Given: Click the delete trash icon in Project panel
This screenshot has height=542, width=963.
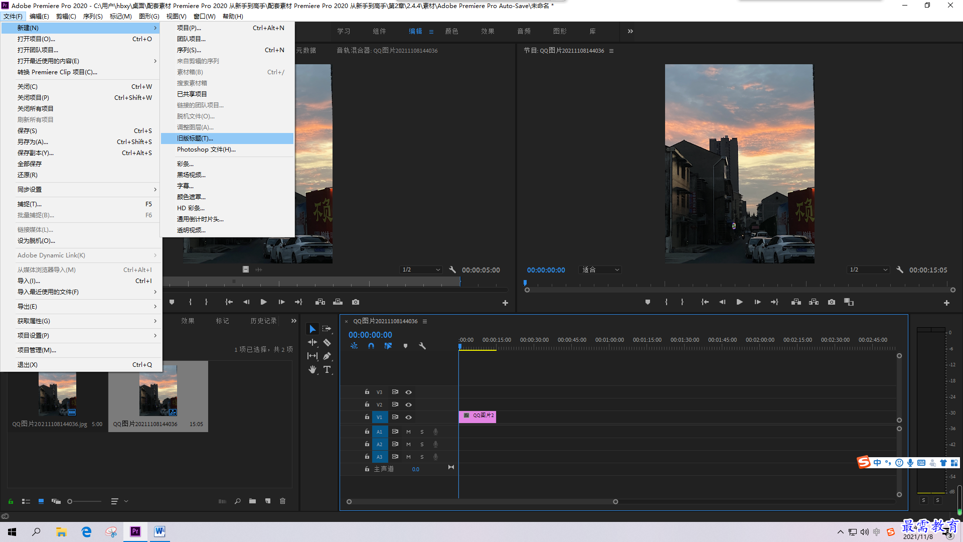Looking at the screenshot, I should [282, 501].
